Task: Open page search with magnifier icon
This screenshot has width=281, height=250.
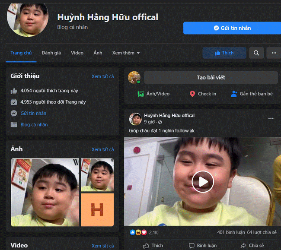Action: tap(256, 53)
